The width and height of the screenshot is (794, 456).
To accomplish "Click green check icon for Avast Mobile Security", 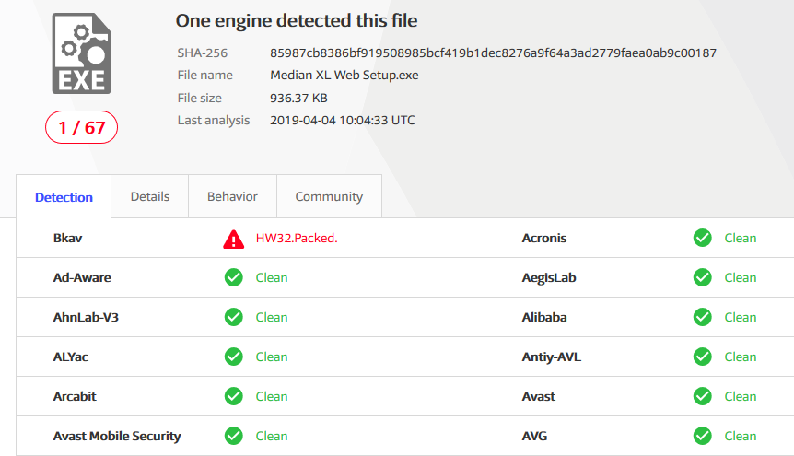I will pyautogui.click(x=233, y=436).
